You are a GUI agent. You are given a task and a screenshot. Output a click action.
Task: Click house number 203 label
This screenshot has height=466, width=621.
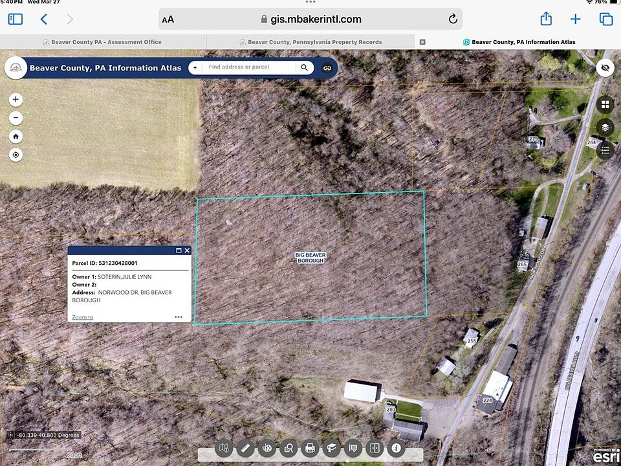click(391, 409)
